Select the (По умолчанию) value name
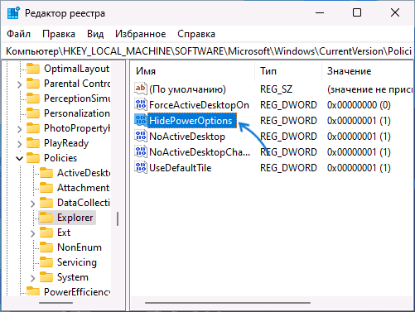The image size is (415, 312). tap(187, 89)
